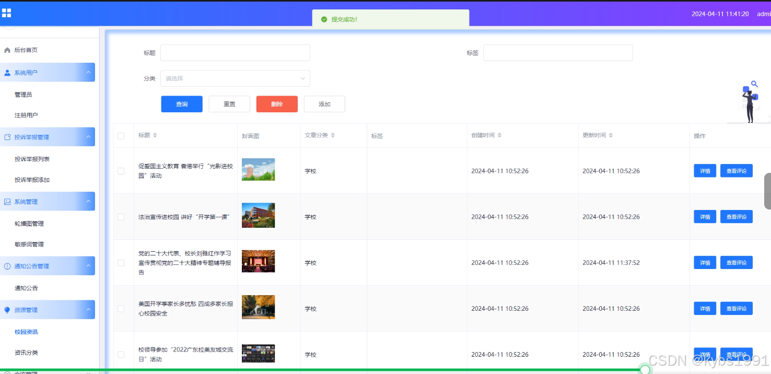
Task: Open 注册用户 in the sidebar
Action: tap(26, 115)
